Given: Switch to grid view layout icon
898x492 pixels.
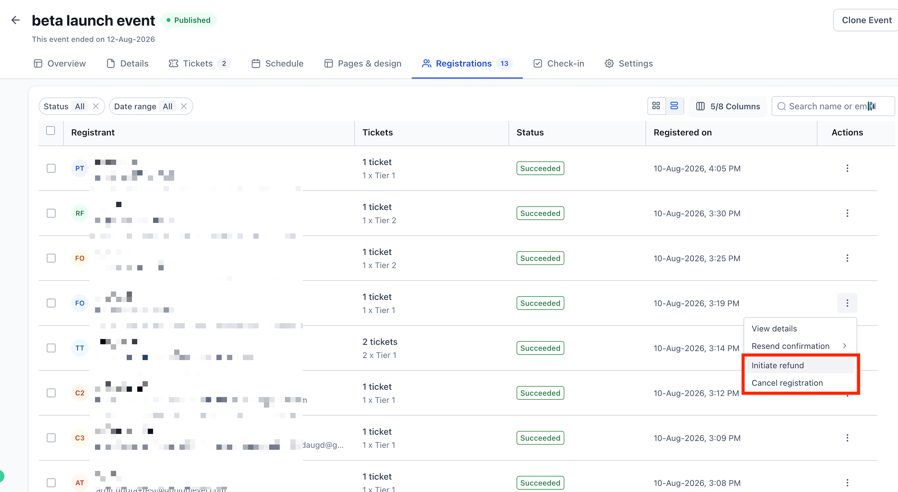Looking at the screenshot, I should [656, 106].
